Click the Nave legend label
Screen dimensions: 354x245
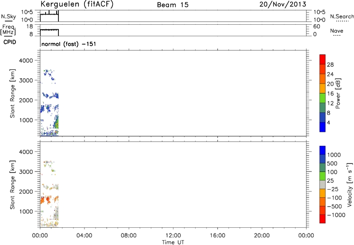[x=336, y=31]
